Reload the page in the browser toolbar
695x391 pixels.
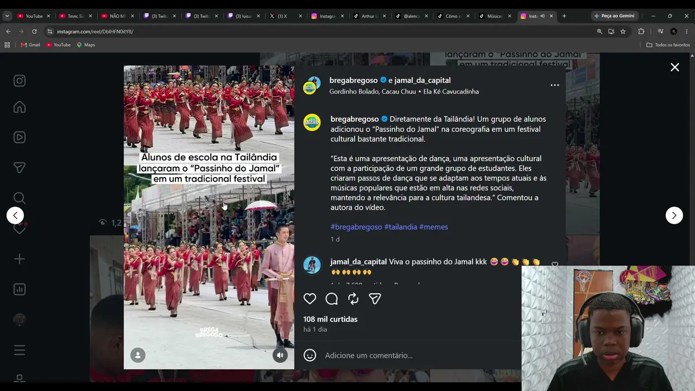pyautogui.click(x=34, y=31)
